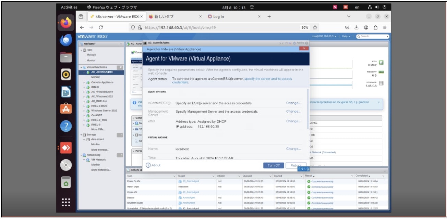This screenshot has width=447, height=219.
Task: Switch to the 新しいタブ tab
Action: point(176,16)
